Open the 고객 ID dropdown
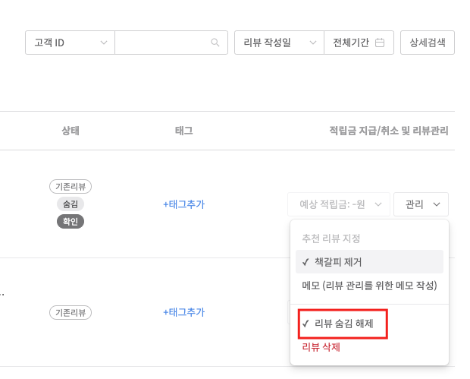 (x=70, y=43)
